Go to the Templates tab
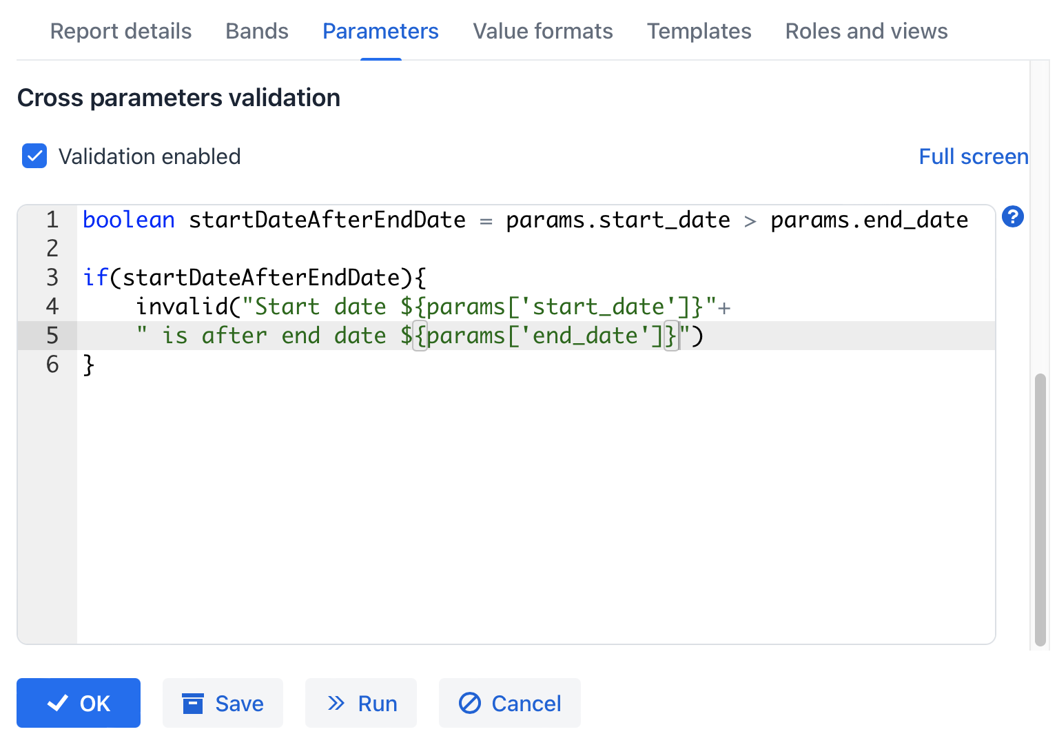Screen dimensions: 1057x736 pos(699,31)
